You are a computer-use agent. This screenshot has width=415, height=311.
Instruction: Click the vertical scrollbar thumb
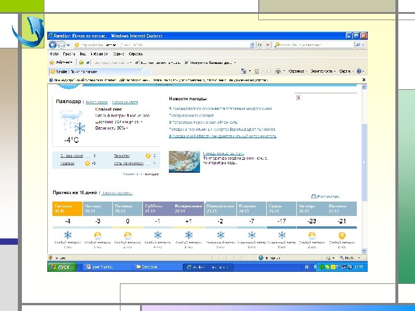(x=364, y=162)
